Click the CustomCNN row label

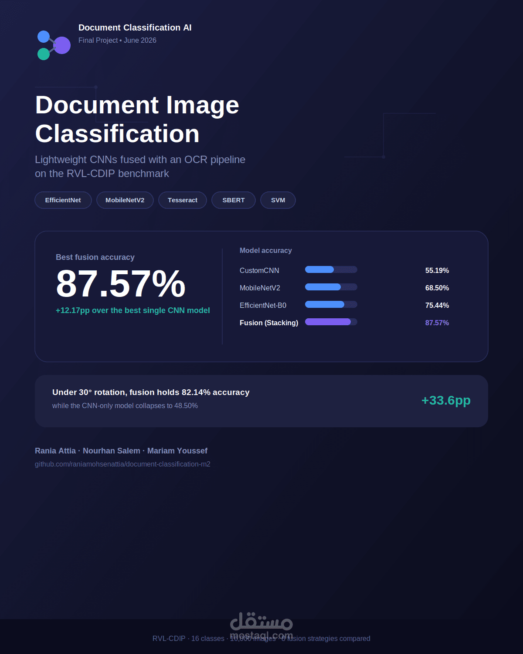coord(259,270)
